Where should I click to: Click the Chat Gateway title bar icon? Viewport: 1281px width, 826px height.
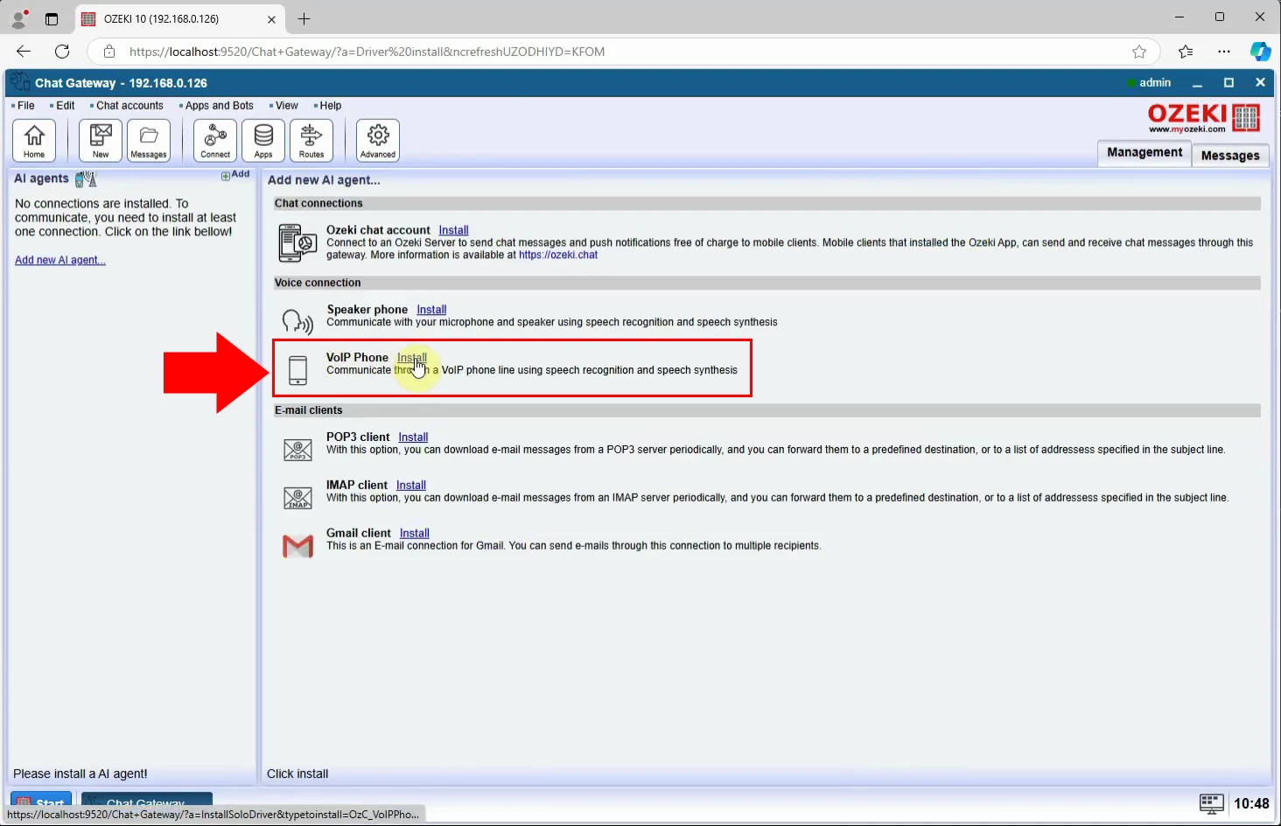[20, 82]
